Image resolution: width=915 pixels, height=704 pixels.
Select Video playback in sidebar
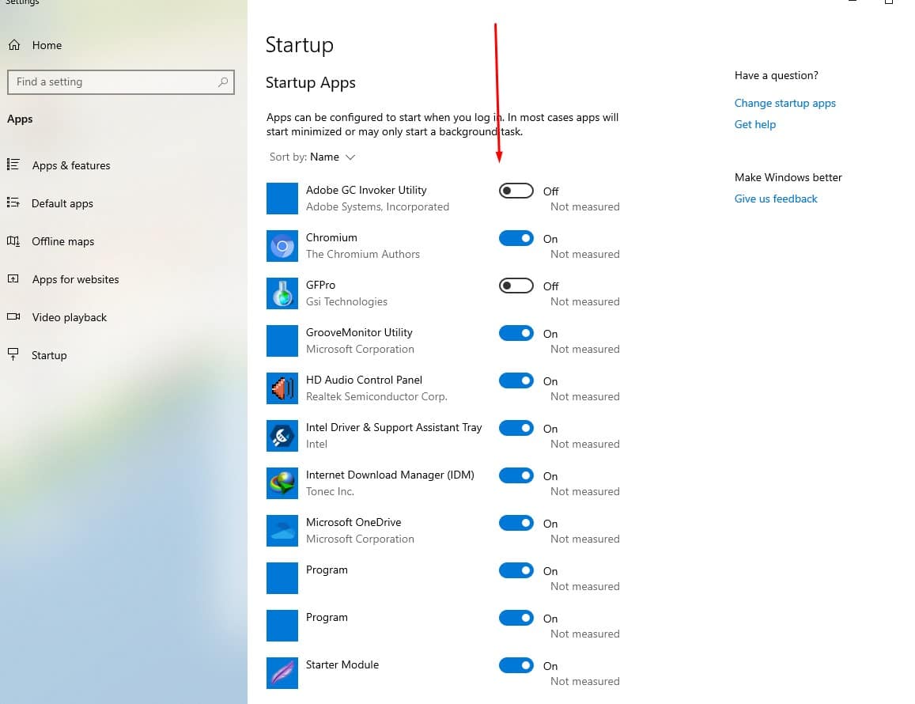69,317
